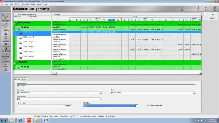The width and height of the screenshot is (219, 123).
Task: Open the Tracking view in the sidebar
Action: (x=5, y=30)
